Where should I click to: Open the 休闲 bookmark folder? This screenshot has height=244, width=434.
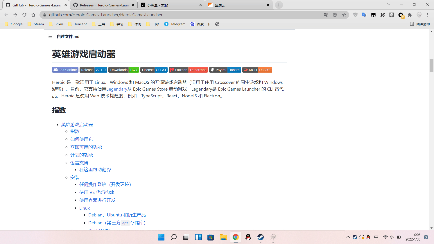(135, 24)
